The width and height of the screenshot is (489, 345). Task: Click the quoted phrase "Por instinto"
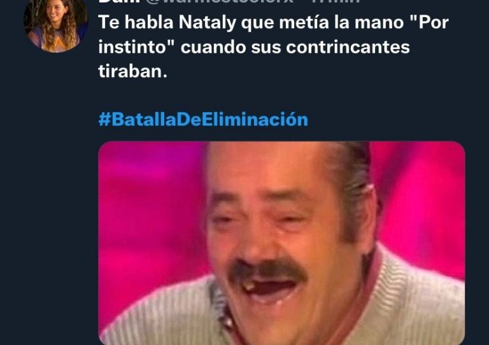tap(274, 34)
